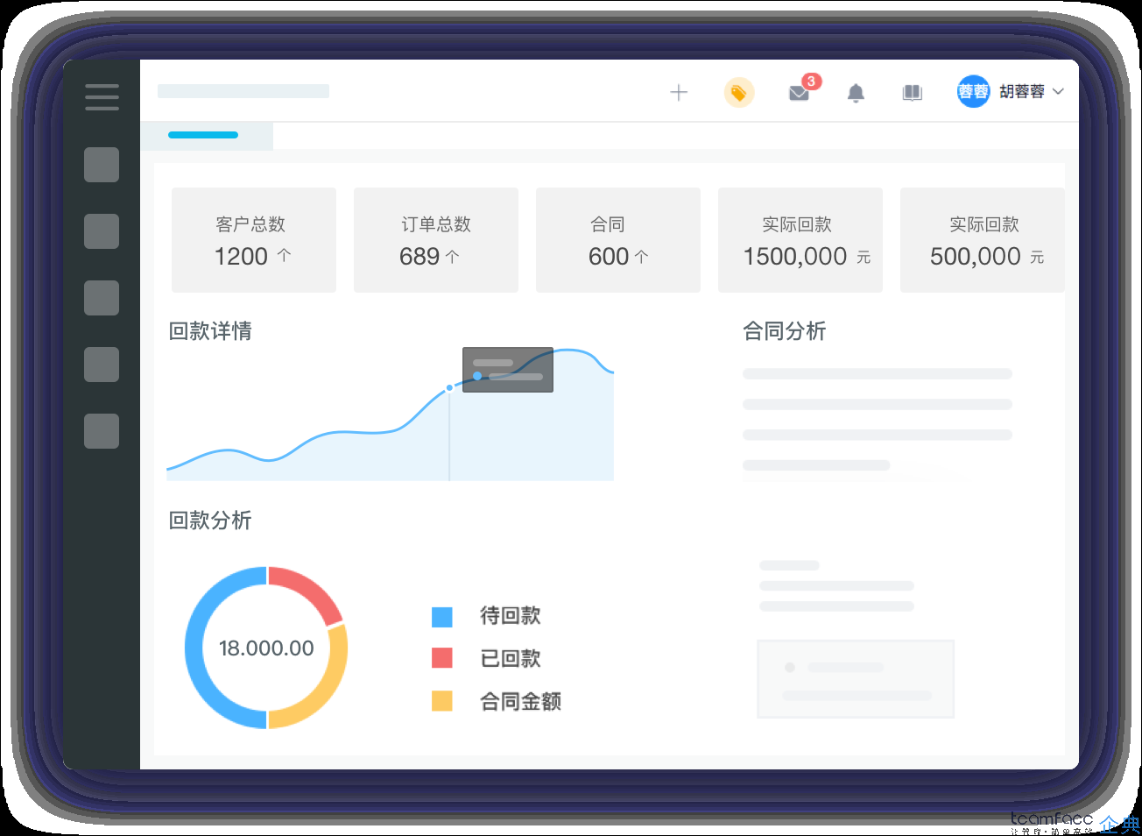Screen dimensions: 1142x836
Task: Open the book documentation icon
Action: (913, 92)
